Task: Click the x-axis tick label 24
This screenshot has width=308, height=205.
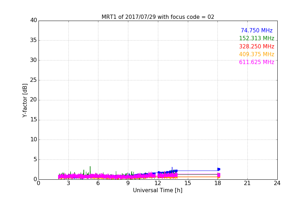Action: click(x=277, y=183)
